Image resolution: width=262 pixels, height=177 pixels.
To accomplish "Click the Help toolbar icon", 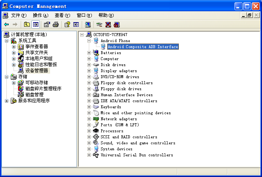I will (67, 25).
